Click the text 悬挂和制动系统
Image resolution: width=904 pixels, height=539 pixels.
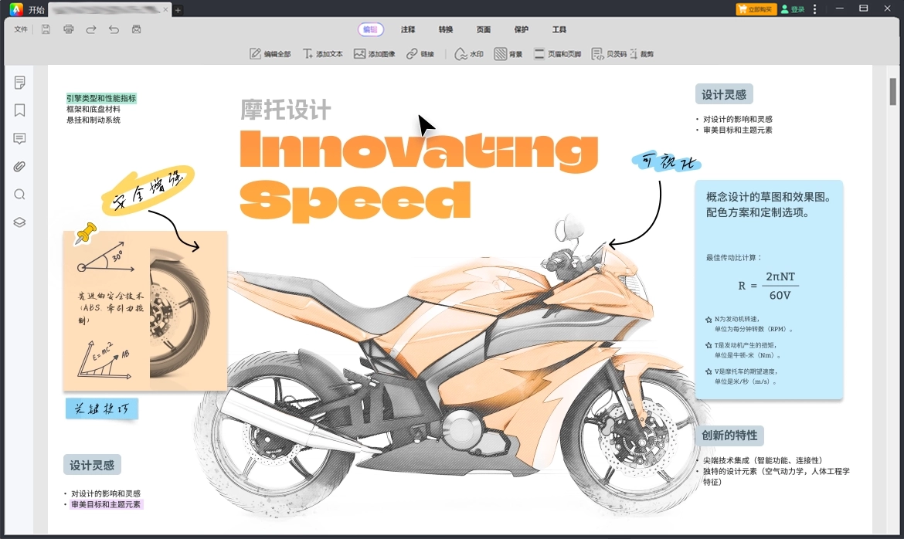(93, 120)
